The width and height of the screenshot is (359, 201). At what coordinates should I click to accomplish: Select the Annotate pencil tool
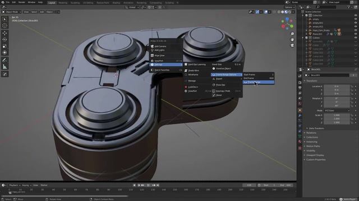coord(4,60)
